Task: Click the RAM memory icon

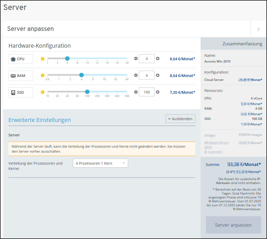Action: (x=13, y=76)
